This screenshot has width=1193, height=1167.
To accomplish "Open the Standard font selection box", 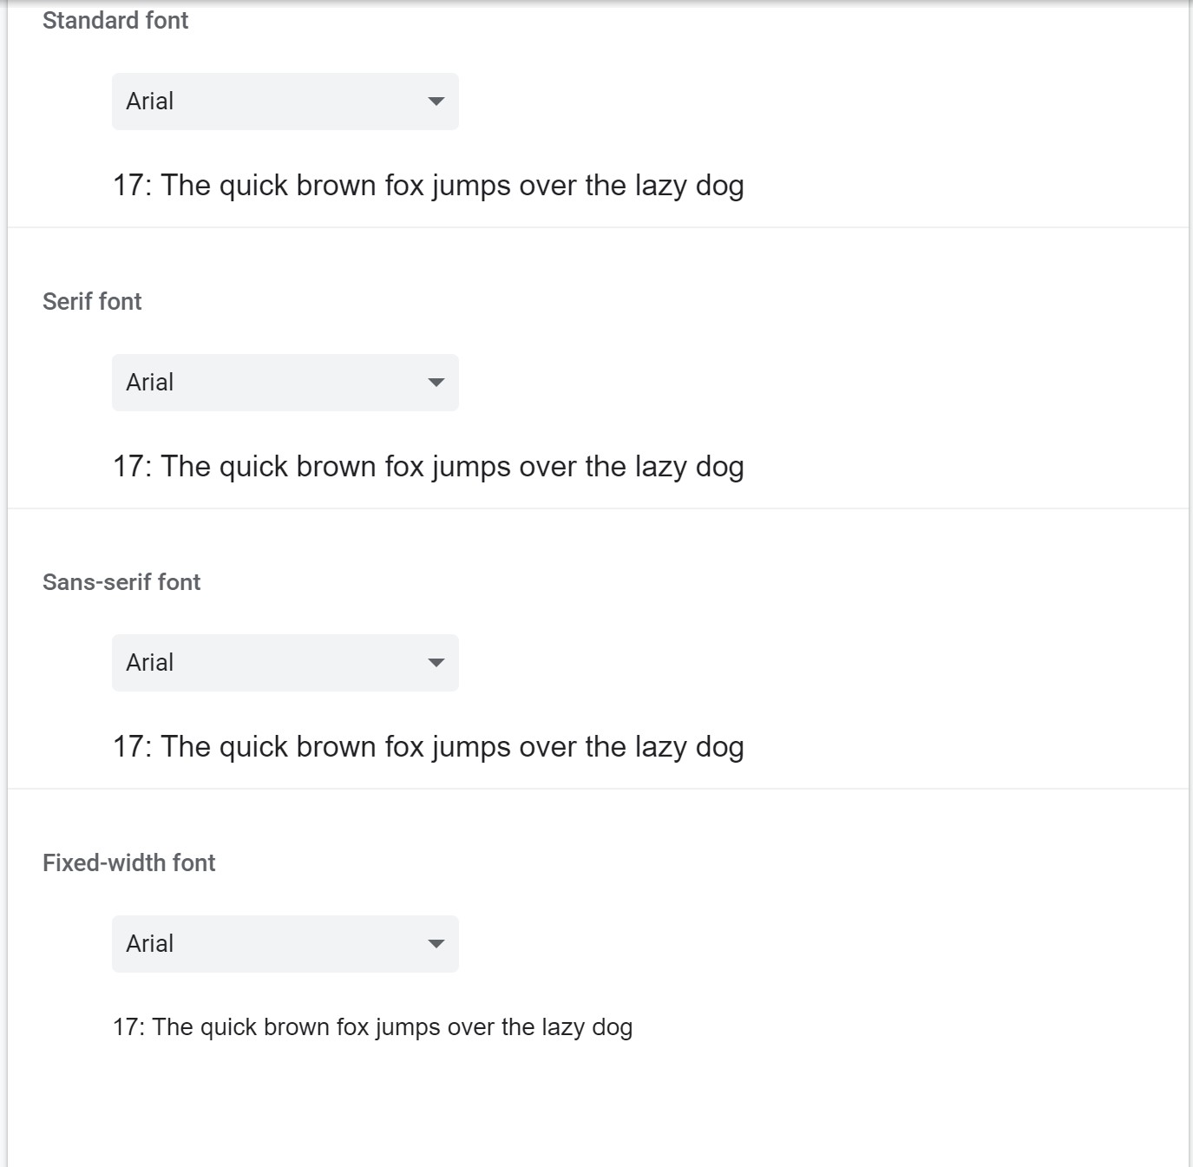I will [x=285, y=102].
